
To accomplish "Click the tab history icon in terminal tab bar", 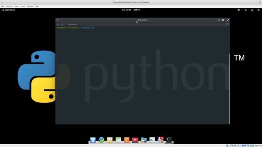I will pyautogui.click(x=228, y=24).
